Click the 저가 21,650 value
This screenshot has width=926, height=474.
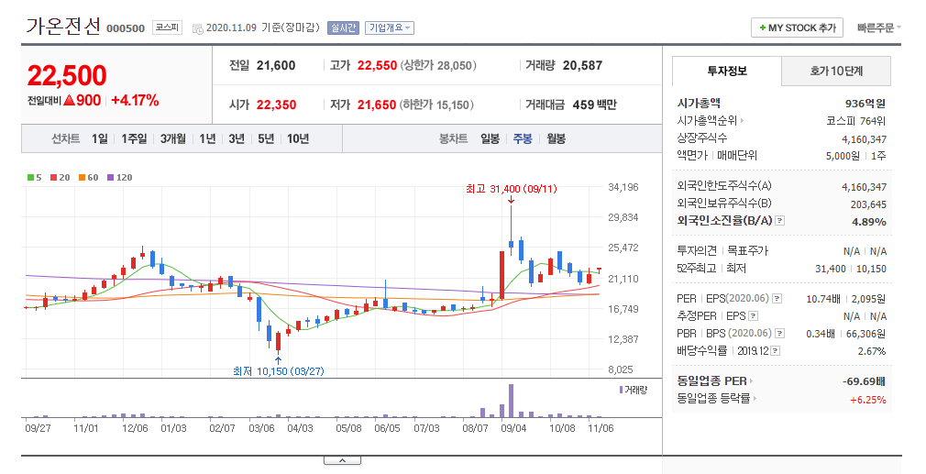pos(377,105)
